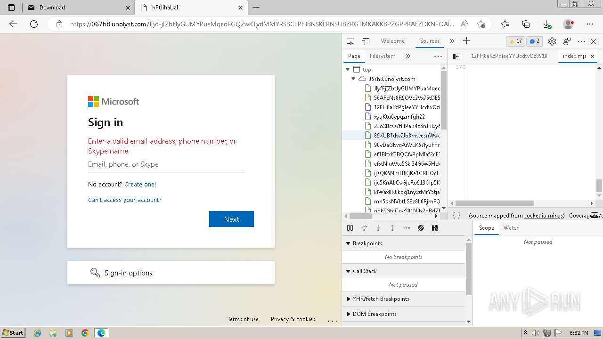Viewport: 603px width, 339px height.
Task: Open the 2 info messages counter
Action: click(534, 41)
